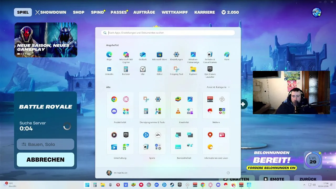Image resolution: width=336 pixels, height=189 pixels.
Task: Open Ubisoft Connect from the taskbar
Action: point(149,185)
